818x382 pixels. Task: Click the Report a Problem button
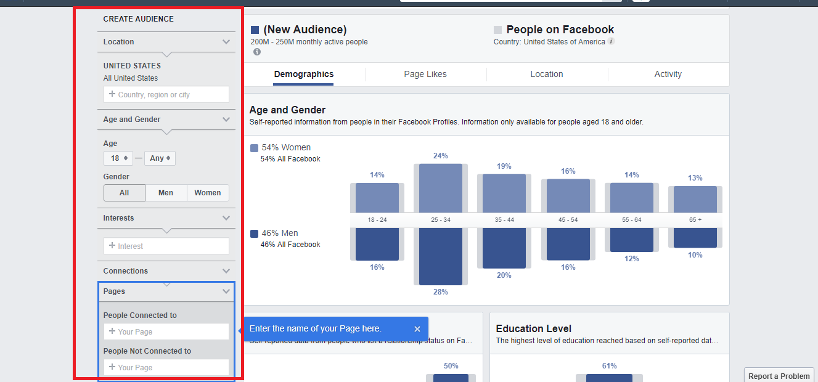point(779,376)
